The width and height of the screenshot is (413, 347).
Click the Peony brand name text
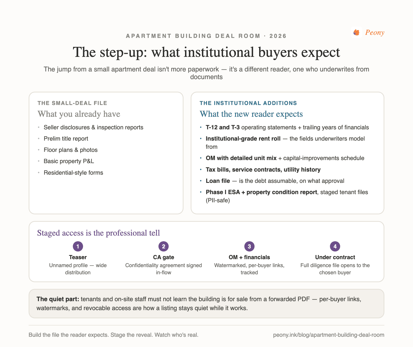pyautogui.click(x=375, y=33)
